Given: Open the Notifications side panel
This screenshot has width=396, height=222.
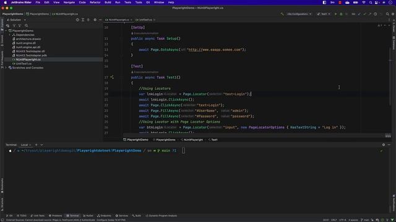Looking at the screenshot, I should click(x=394, y=203).
